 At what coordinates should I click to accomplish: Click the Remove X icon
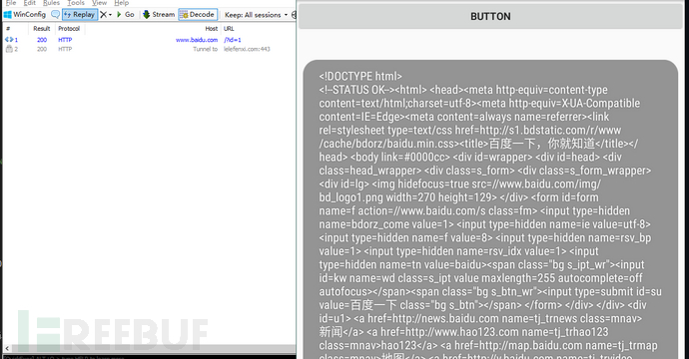103,15
